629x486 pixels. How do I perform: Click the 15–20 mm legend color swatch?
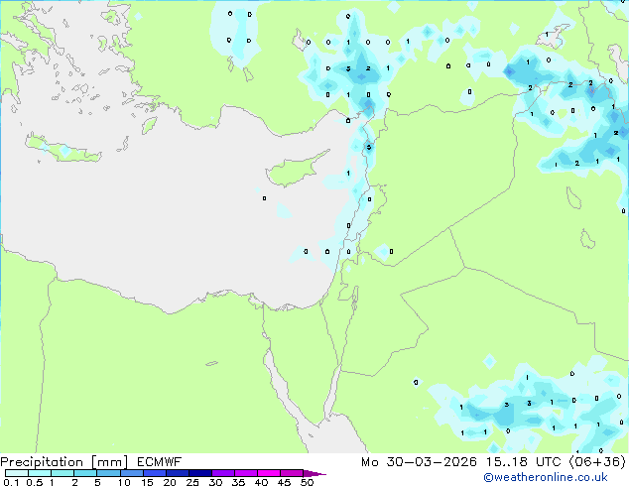[155, 473]
